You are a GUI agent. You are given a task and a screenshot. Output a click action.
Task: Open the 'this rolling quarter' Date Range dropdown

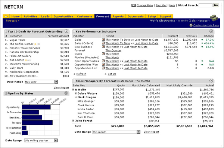(x=56, y=141)
